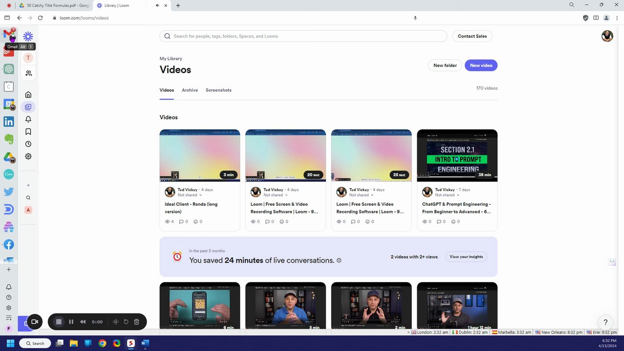
Task: Click the rewind button on recorder bar
Action: pos(83,322)
